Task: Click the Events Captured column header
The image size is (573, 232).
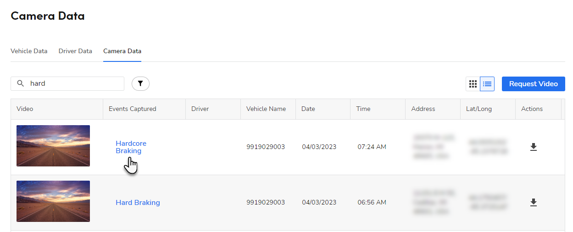Action: [x=132, y=109]
